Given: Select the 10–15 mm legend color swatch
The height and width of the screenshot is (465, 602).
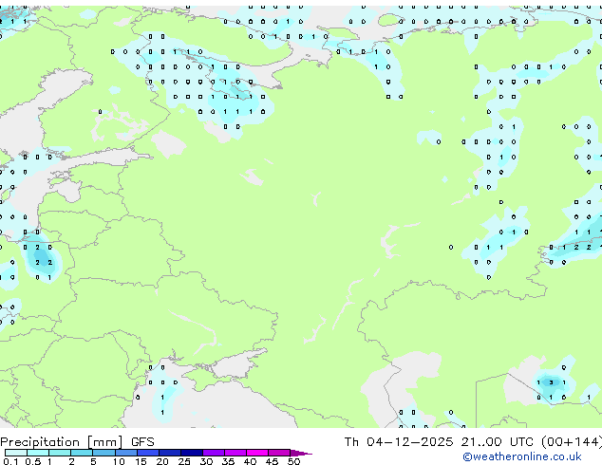Looking at the screenshot, I should coord(126,453).
